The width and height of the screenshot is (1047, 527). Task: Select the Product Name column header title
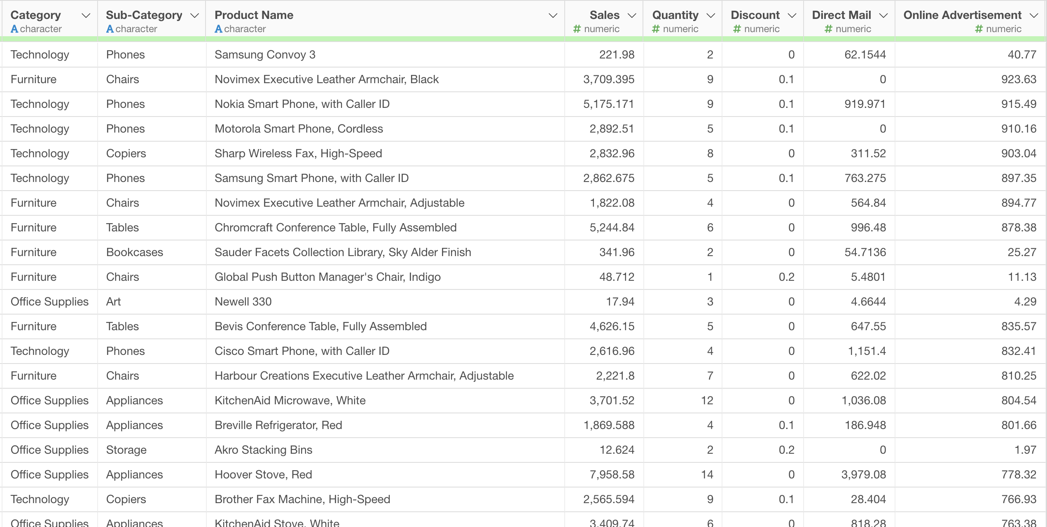[x=254, y=15]
